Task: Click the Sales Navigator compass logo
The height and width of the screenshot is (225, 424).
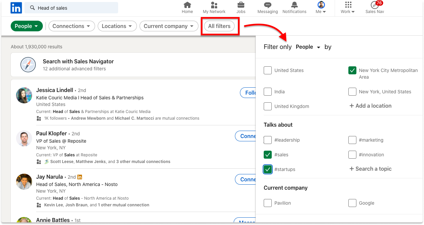Action: pyautogui.click(x=28, y=65)
